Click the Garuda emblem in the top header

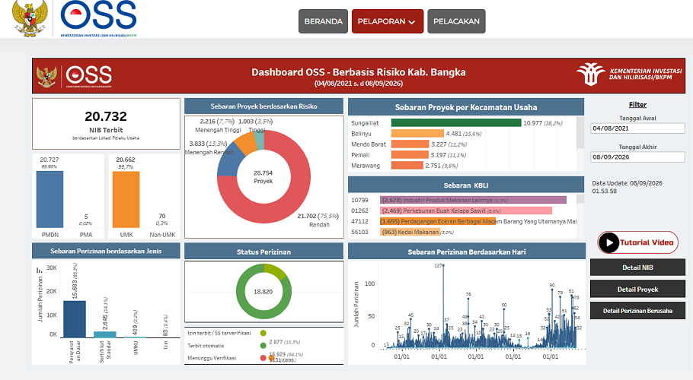30,17
